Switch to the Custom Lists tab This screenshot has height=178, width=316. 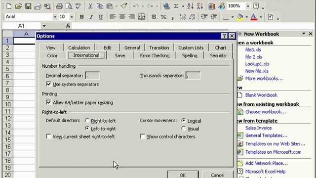(191, 47)
